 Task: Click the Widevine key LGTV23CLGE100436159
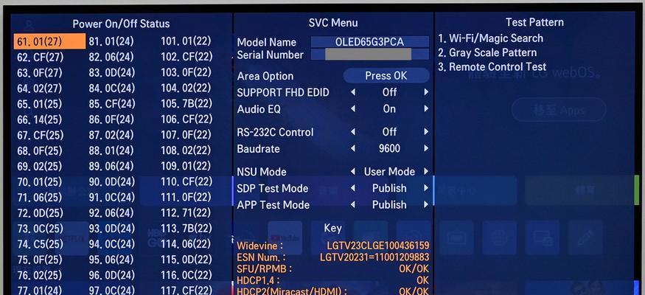378,246
